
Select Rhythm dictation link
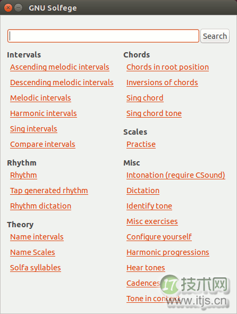click(40, 206)
